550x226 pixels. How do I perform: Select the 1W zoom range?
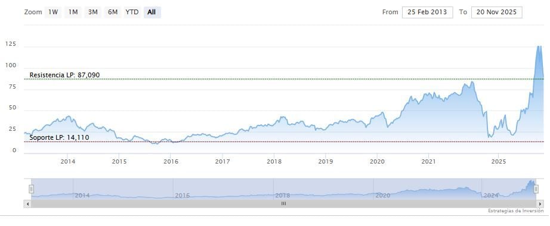pyautogui.click(x=53, y=12)
